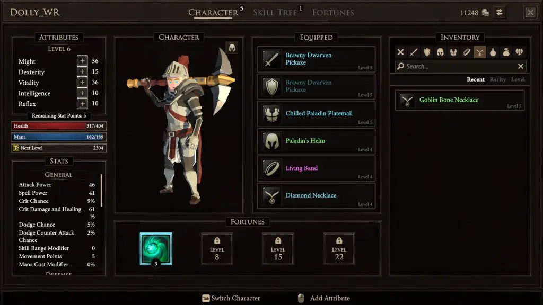The image size is (543, 305).
Task: Increase Intelligence attribute with plus button
Action: pyautogui.click(x=82, y=93)
